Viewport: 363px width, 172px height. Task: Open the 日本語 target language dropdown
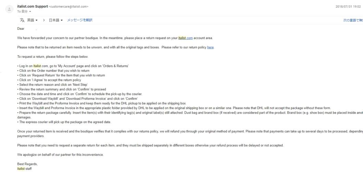[55, 20]
